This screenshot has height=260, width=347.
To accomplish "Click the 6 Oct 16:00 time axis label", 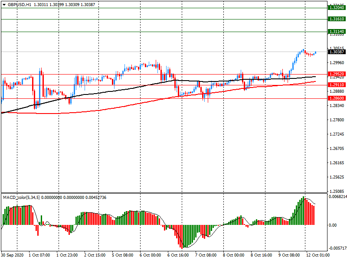I will [178, 255].
